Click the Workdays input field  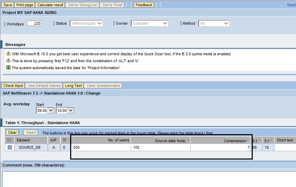pos(34,23)
